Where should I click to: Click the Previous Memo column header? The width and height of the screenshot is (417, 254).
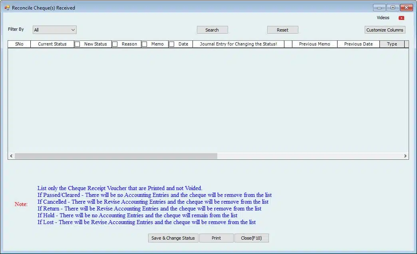pyautogui.click(x=315, y=44)
